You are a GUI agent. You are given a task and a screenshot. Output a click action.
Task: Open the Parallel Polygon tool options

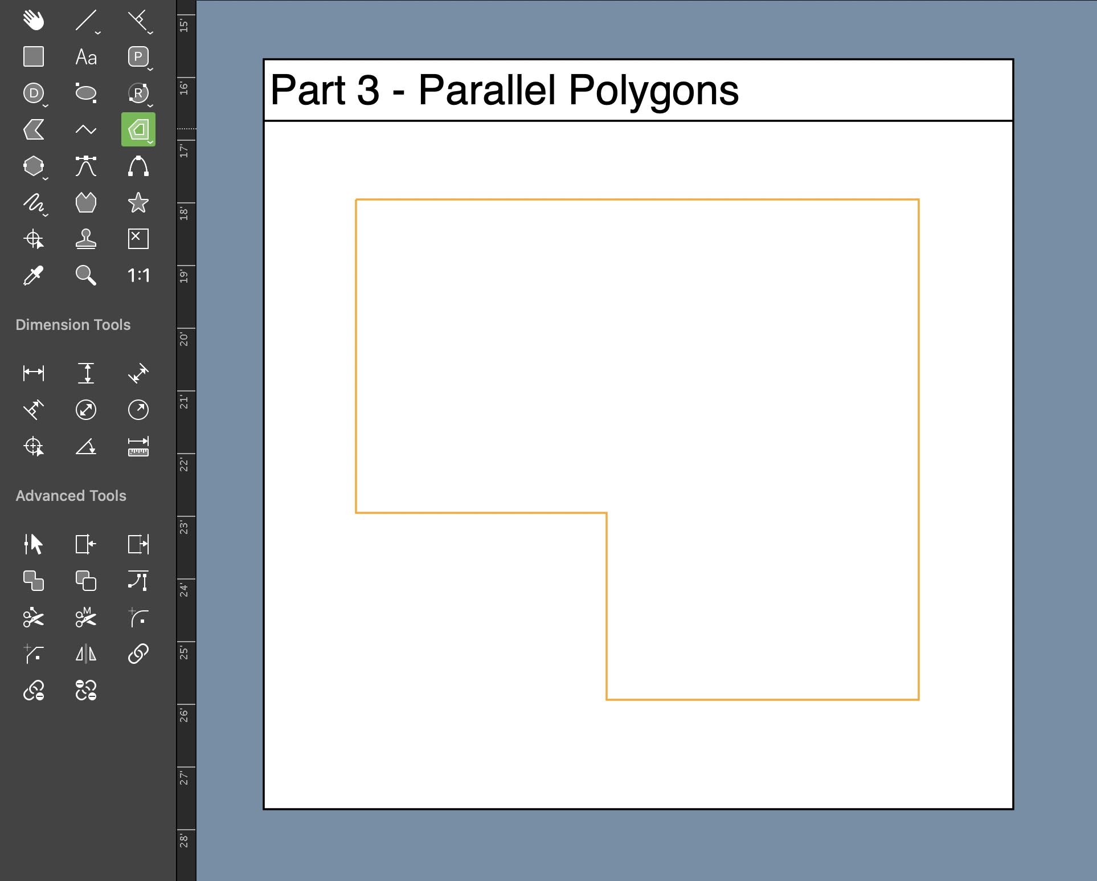click(150, 142)
